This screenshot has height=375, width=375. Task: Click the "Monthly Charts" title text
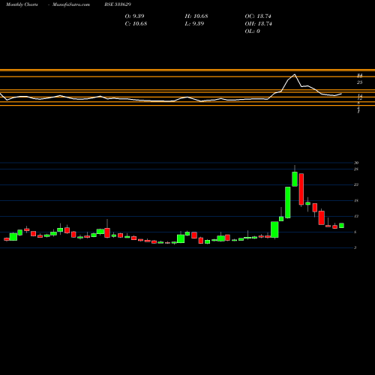[22, 4]
